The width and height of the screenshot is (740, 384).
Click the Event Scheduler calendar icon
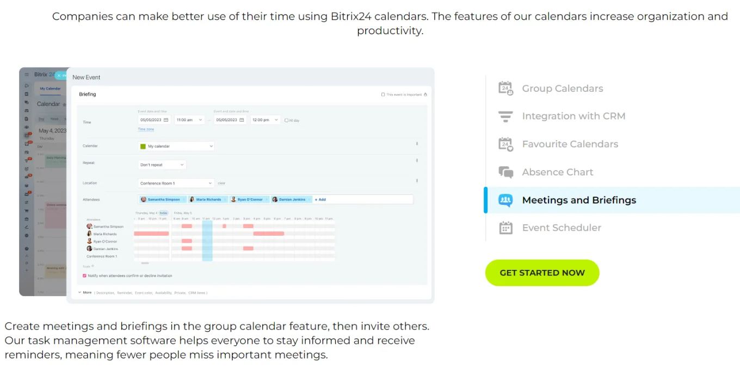(x=505, y=228)
